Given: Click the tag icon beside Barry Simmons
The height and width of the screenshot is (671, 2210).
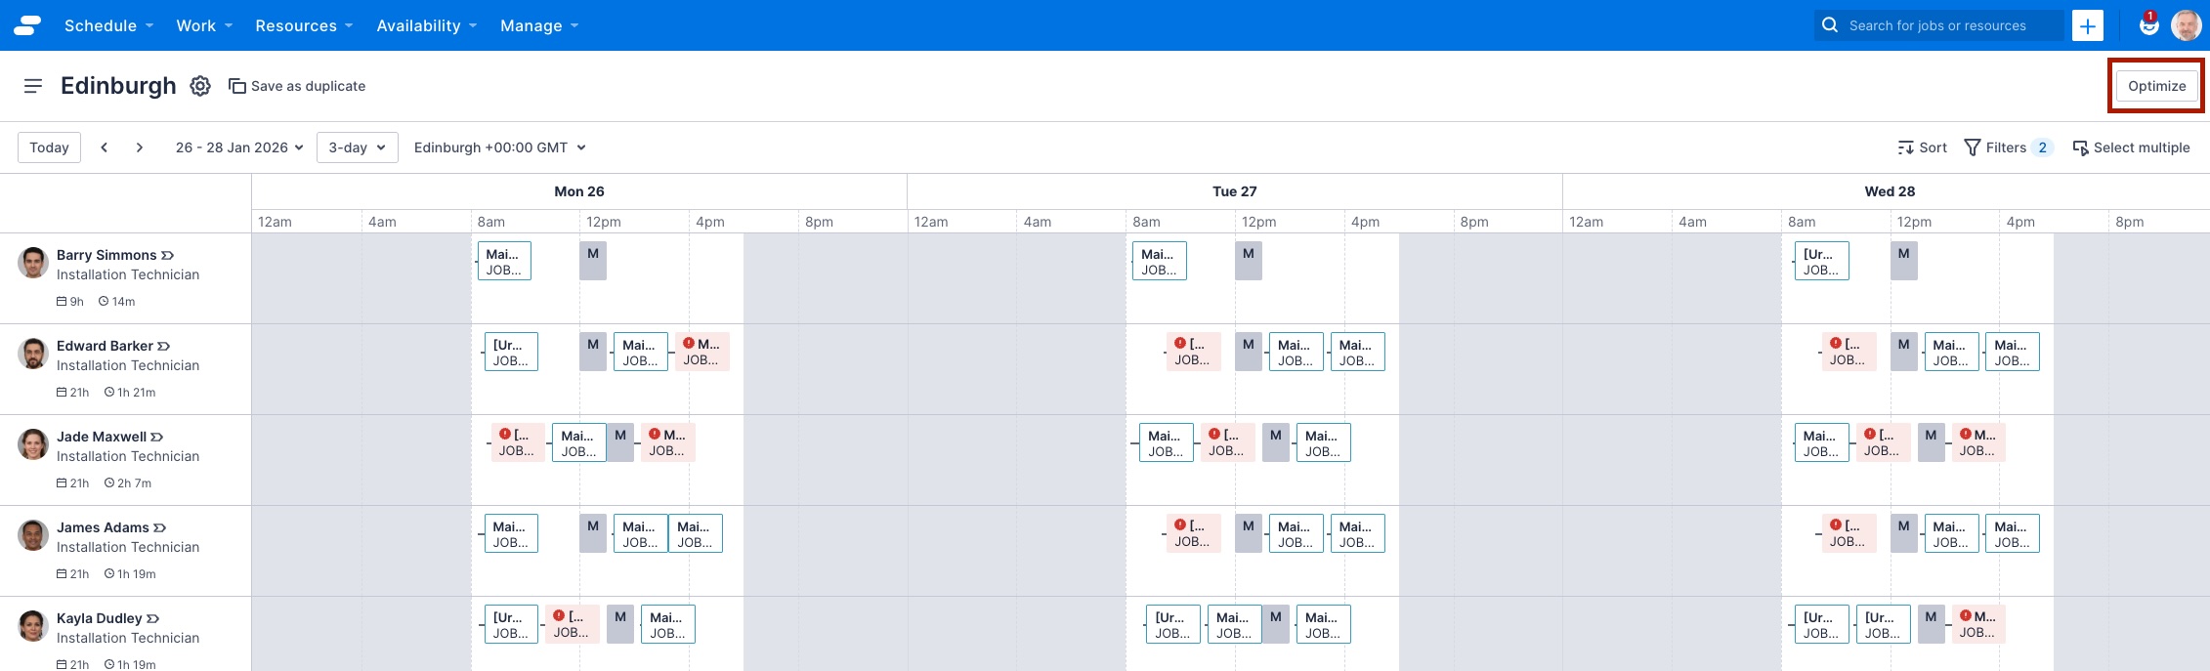Looking at the screenshot, I should (x=168, y=255).
